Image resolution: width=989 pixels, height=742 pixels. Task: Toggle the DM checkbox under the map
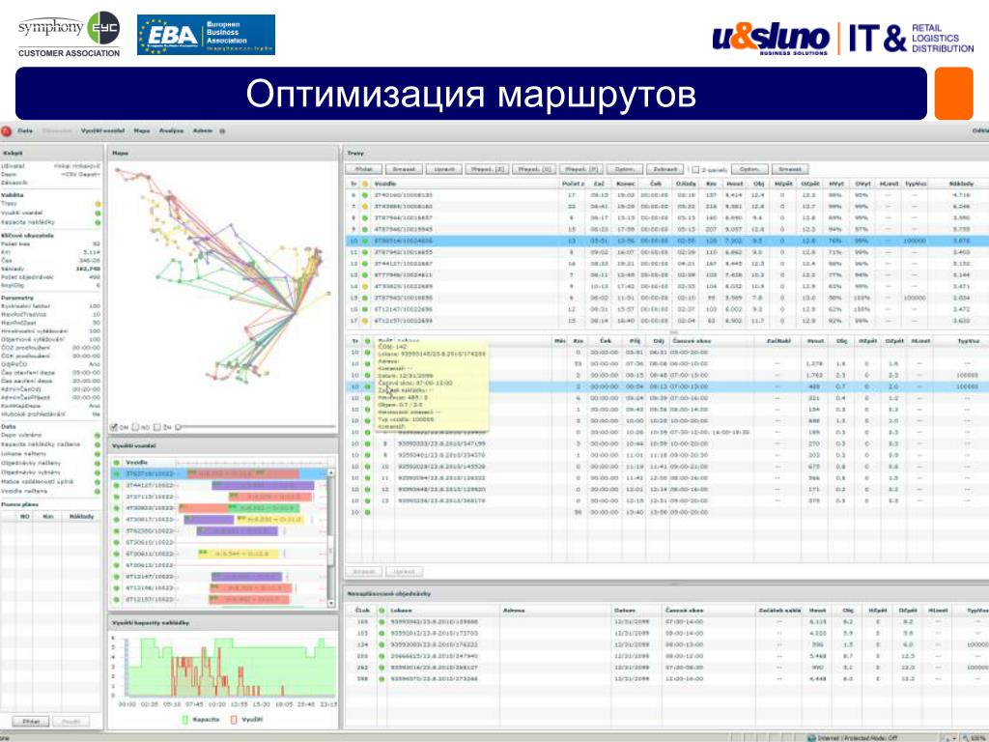114,427
